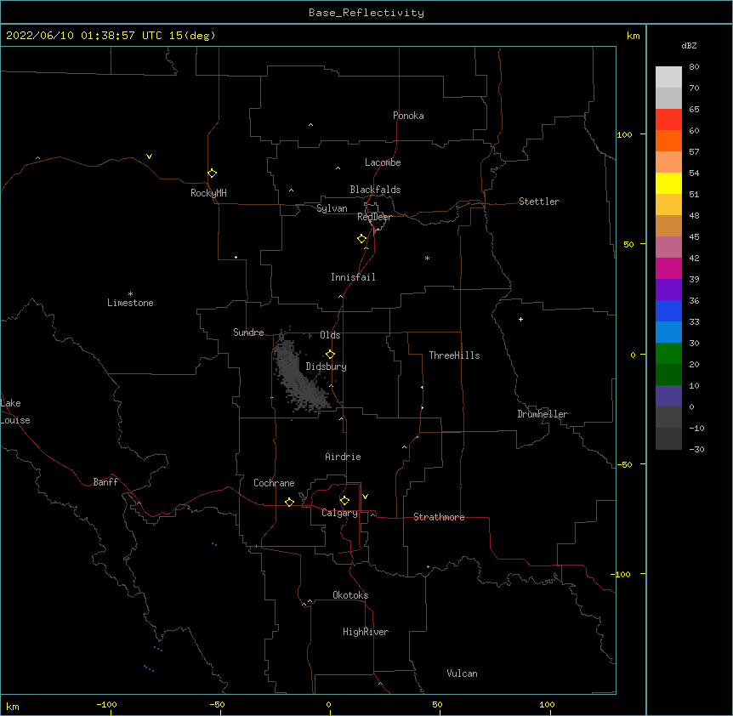Click the Blackfalds city label
This screenshot has width=733, height=716.
pos(375,190)
